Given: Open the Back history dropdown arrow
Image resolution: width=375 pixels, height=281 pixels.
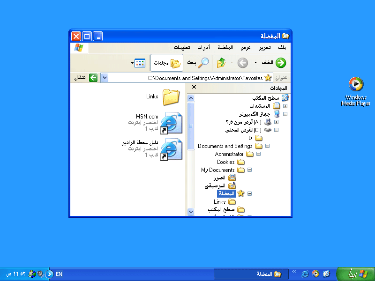Looking at the screenshot, I should coord(255,63).
